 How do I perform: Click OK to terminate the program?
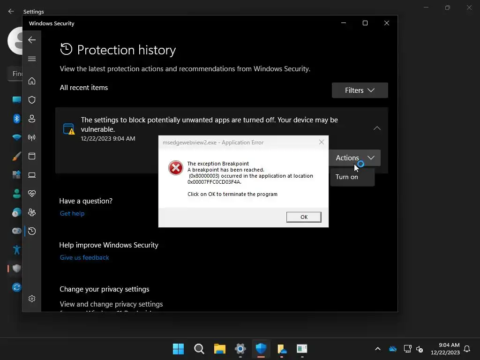(304, 217)
